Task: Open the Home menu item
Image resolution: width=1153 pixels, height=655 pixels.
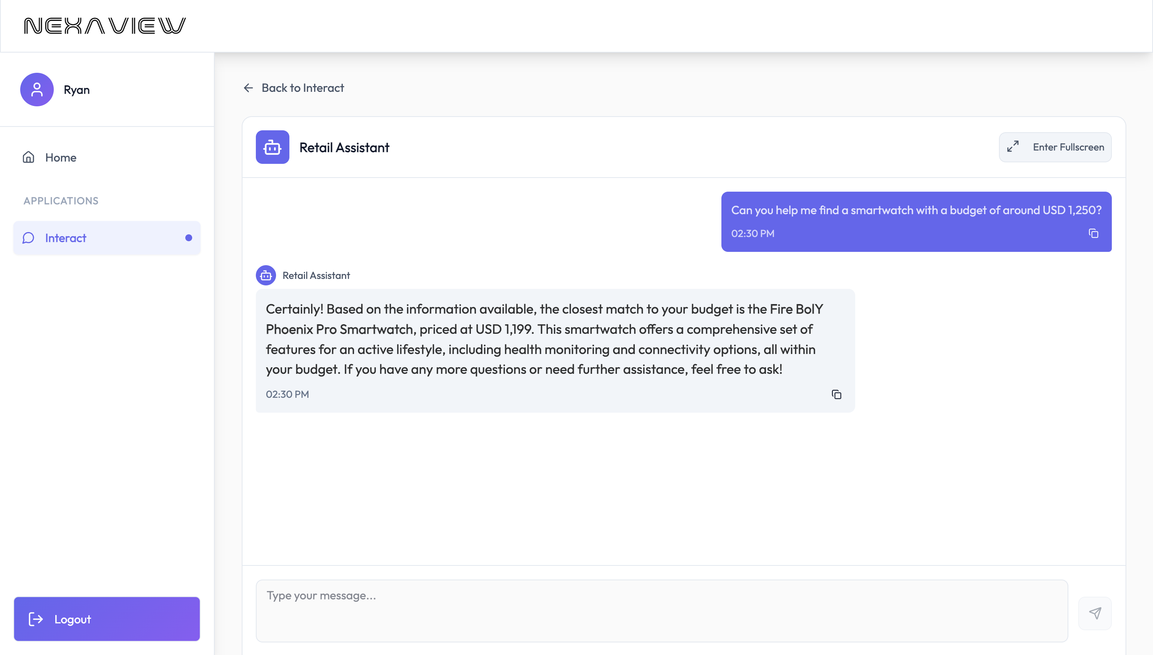Action: click(61, 157)
